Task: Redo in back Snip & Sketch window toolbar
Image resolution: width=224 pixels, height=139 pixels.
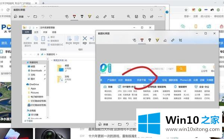Action: [50, 16]
